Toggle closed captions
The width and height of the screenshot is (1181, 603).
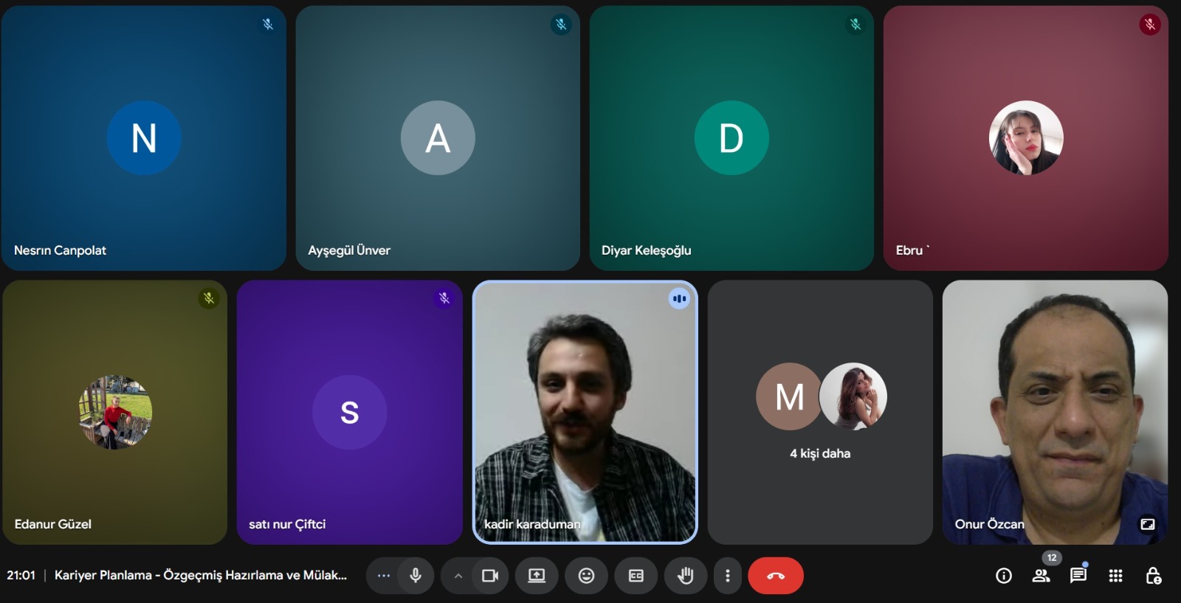point(636,576)
